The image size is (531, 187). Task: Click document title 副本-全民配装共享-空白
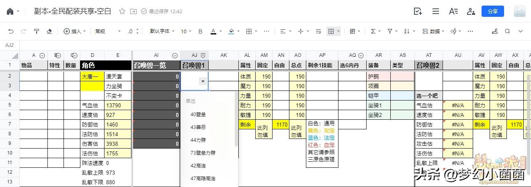73,11
